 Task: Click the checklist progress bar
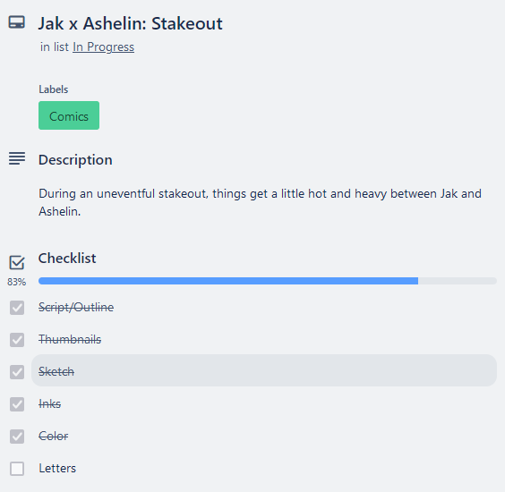(x=268, y=281)
